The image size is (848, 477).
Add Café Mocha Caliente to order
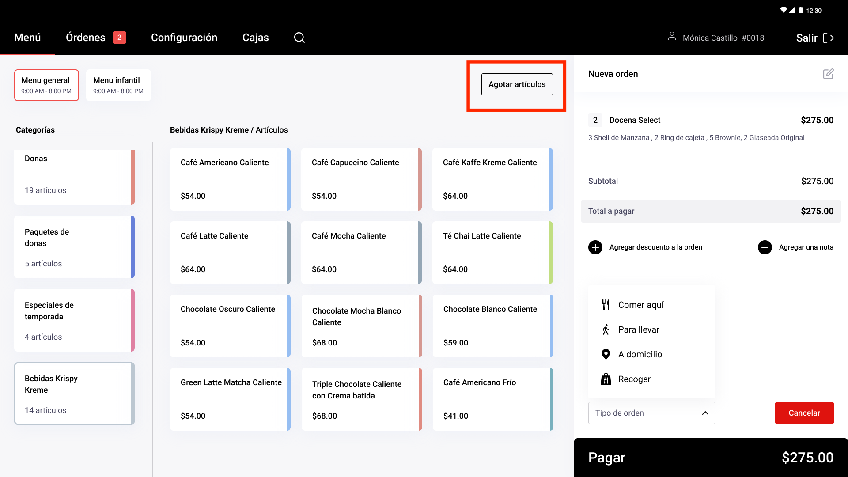(x=361, y=253)
